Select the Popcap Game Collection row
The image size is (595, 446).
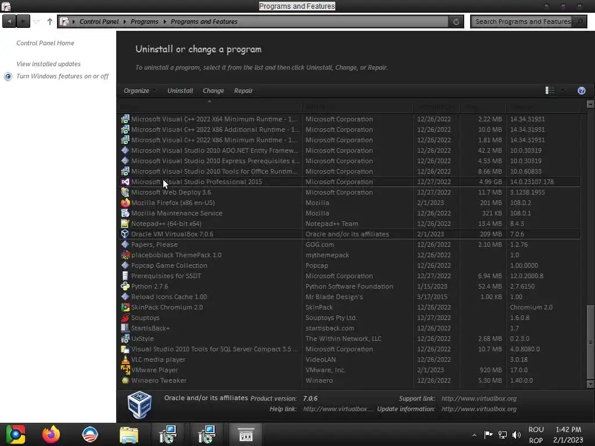[350, 265]
